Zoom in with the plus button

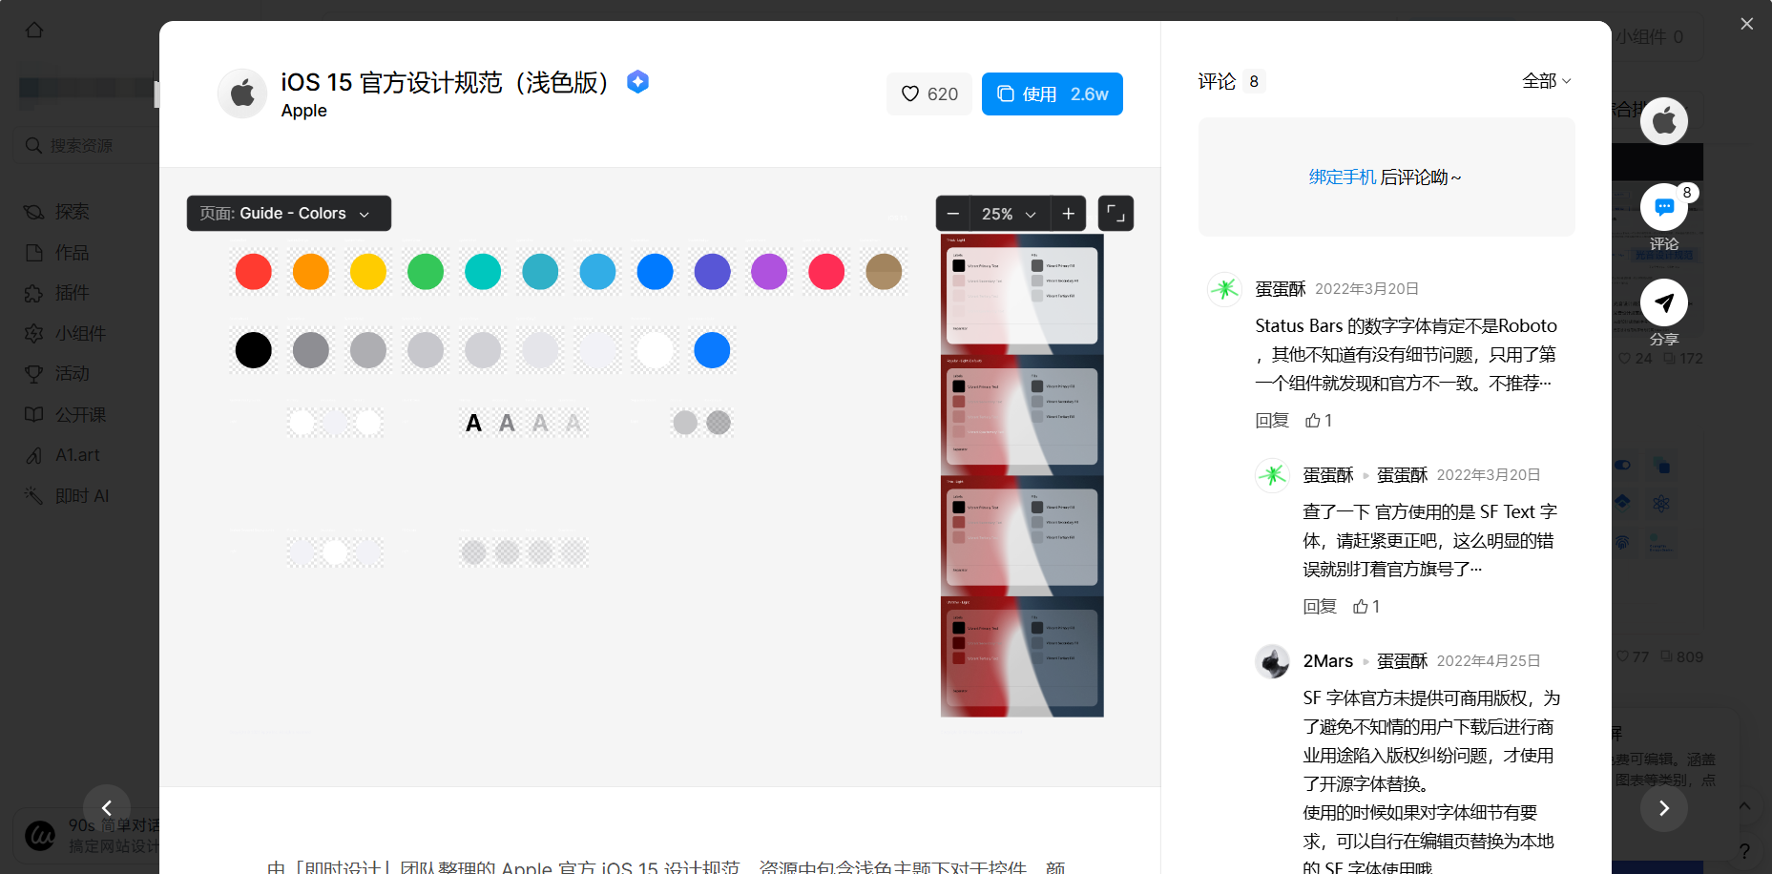tap(1069, 214)
